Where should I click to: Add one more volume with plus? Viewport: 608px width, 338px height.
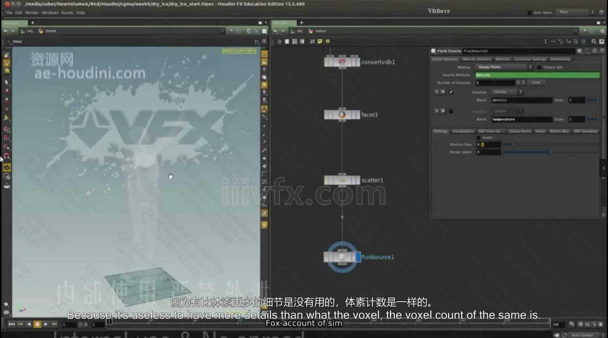click(x=518, y=83)
